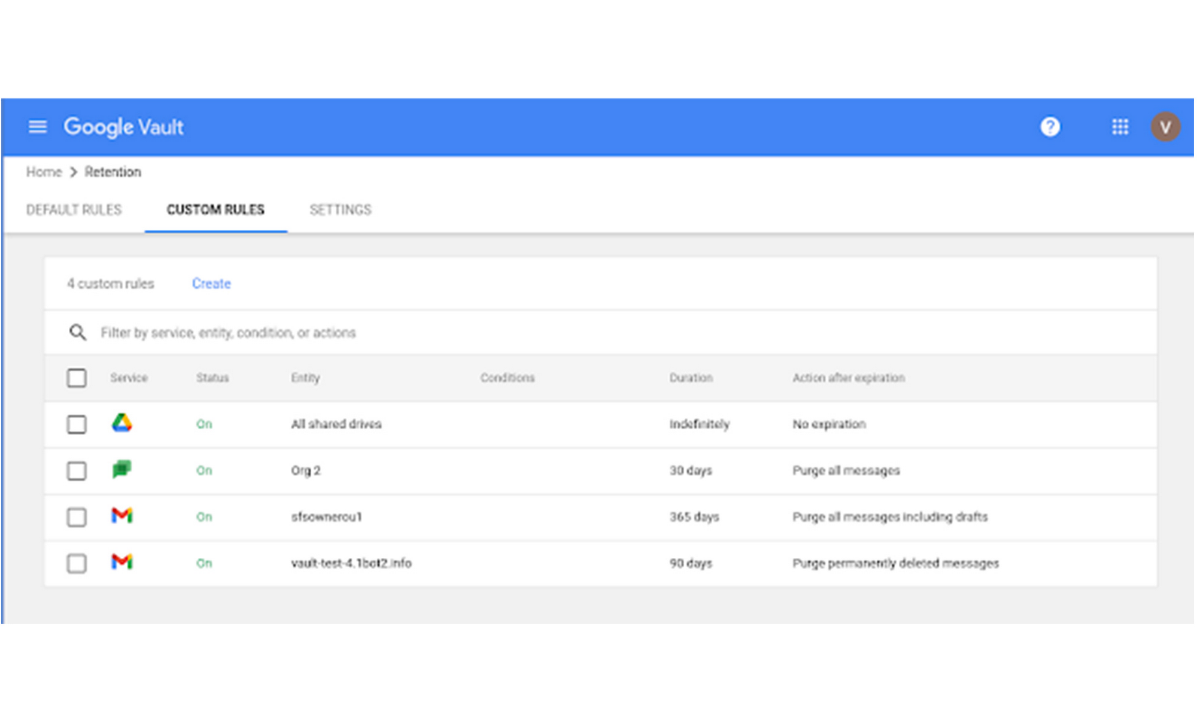Click the 4 custom rules count
Image resolution: width=1197 pixels, height=717 pixels.
pos(110,284)
